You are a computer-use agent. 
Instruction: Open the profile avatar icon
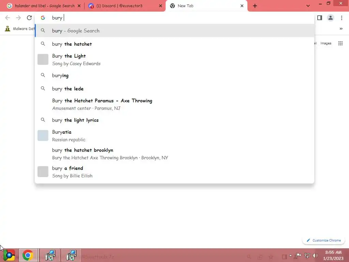point(331,18)
